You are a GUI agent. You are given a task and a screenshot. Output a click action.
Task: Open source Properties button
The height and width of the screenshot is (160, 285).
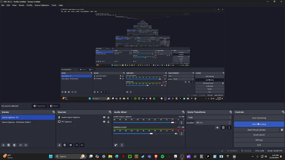pos(40,106)
